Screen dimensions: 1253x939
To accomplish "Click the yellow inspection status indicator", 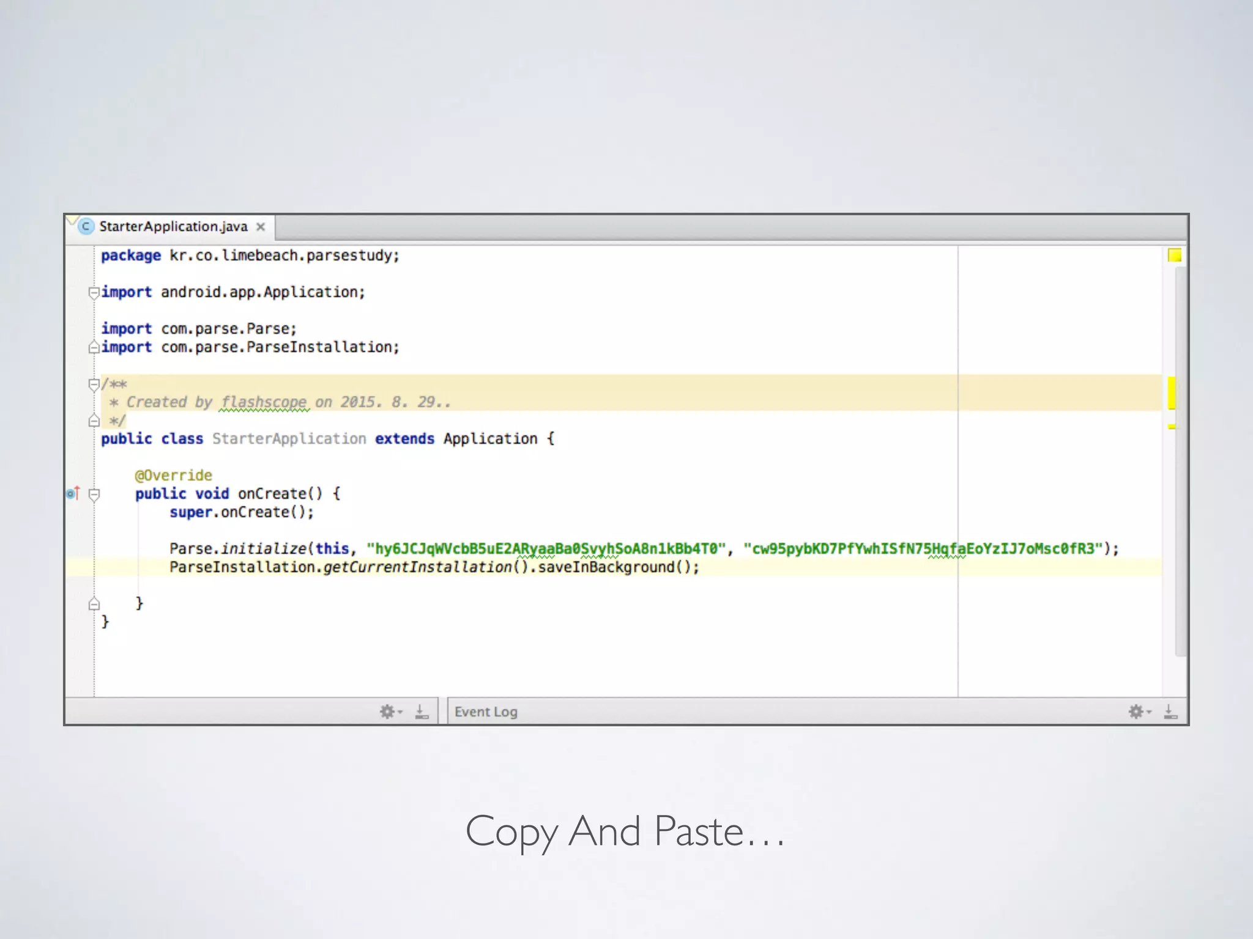I will (1174, 255).
